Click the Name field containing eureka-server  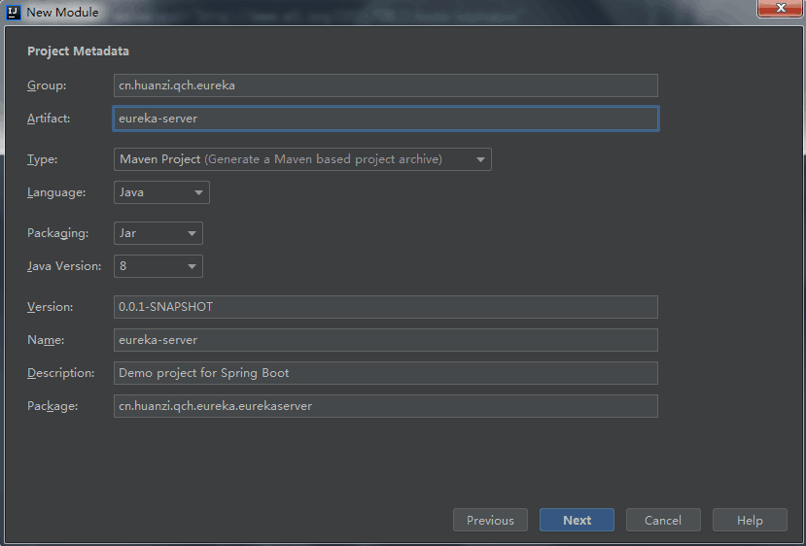click(385, 340)
